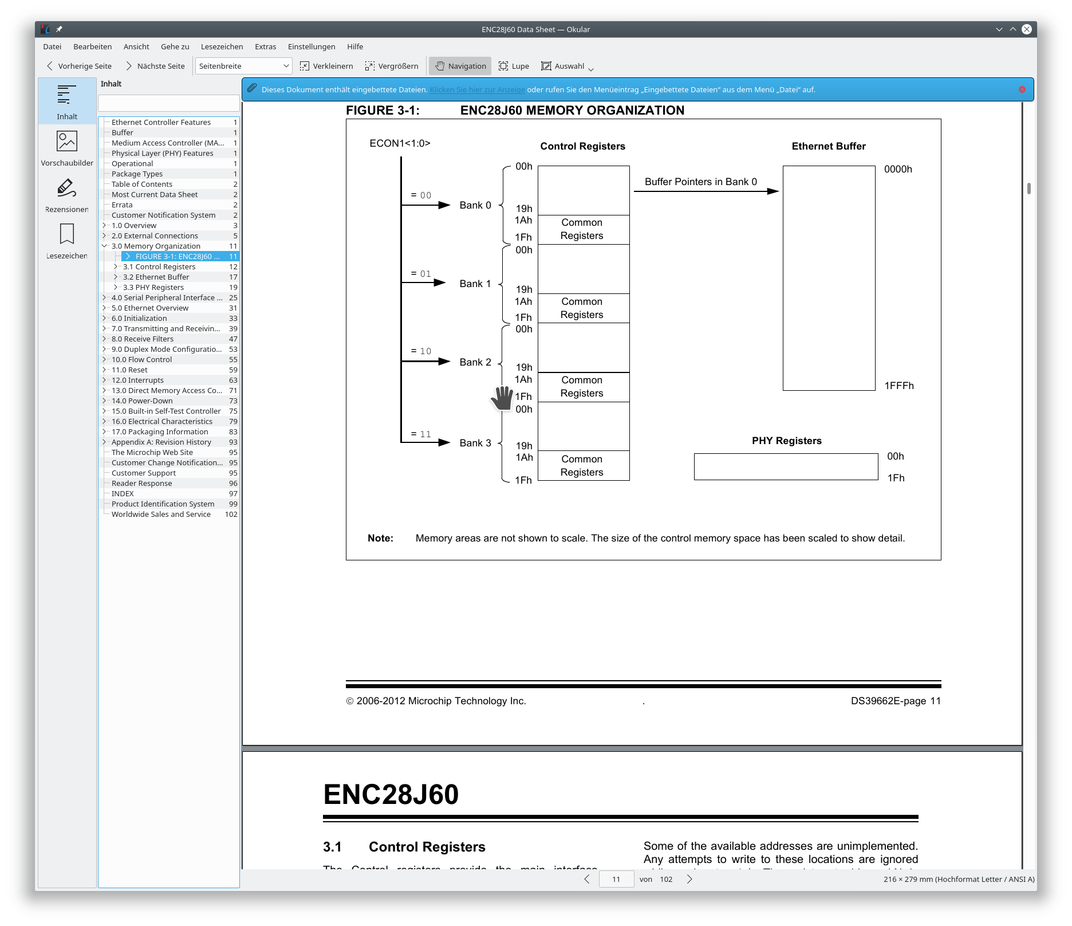This screenshot has height=926, width=1072.
Task: Expand 12.0 Interrupts tree node
Action: pos(104,380)
